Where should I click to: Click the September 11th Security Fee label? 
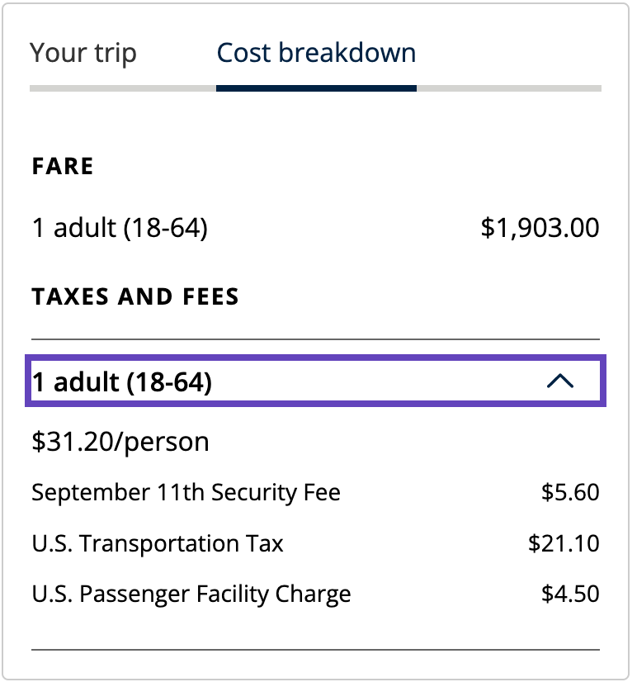pos(186,493)
